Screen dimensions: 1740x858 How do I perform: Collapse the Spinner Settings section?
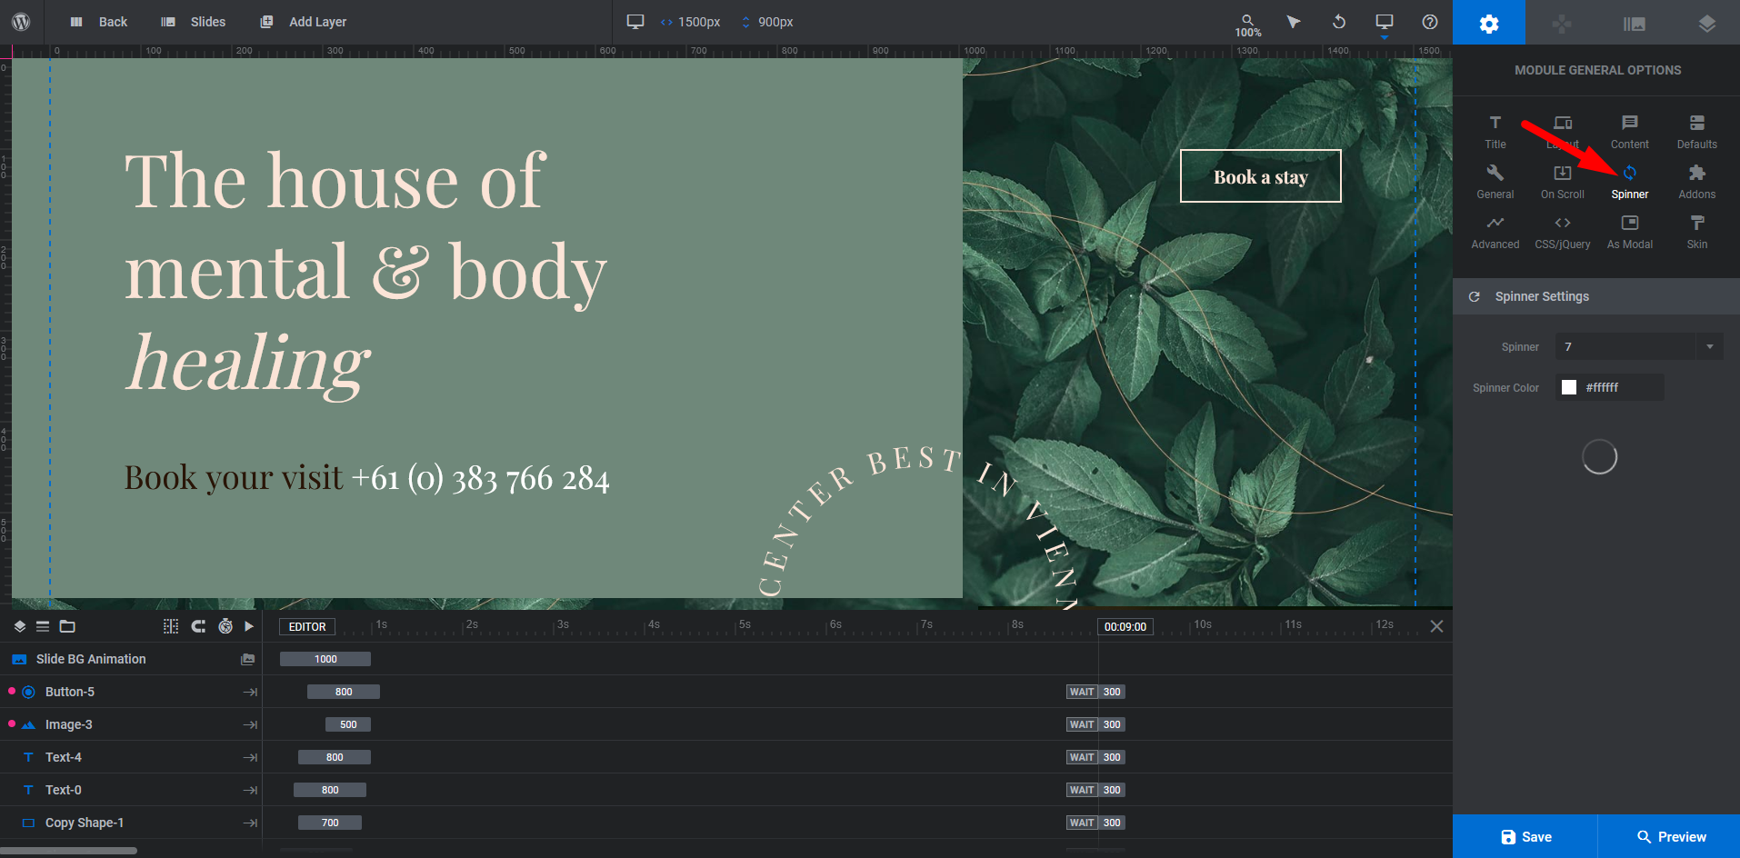tap(1596, 296)
